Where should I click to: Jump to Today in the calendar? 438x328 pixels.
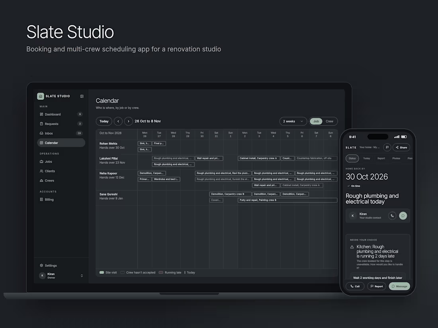coord(104,121)
